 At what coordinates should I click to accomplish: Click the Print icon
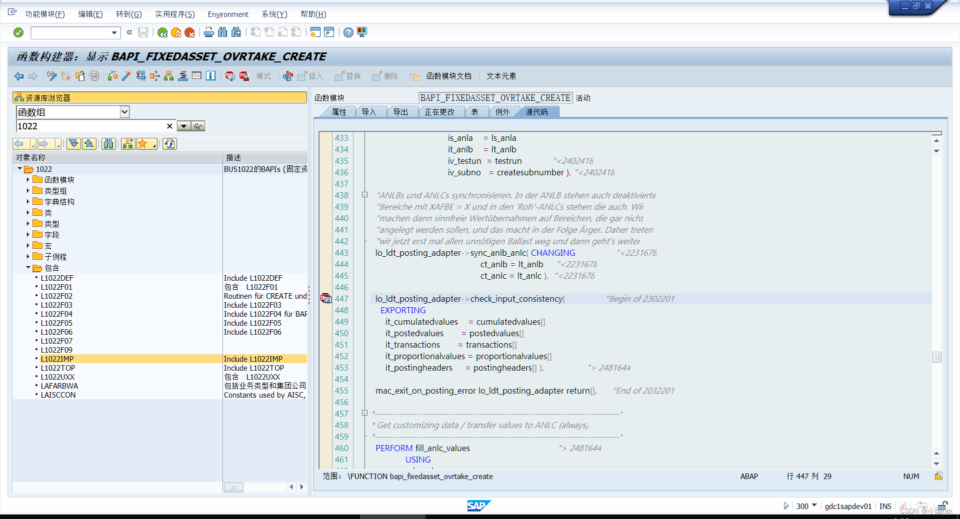(x=208, y=32)
